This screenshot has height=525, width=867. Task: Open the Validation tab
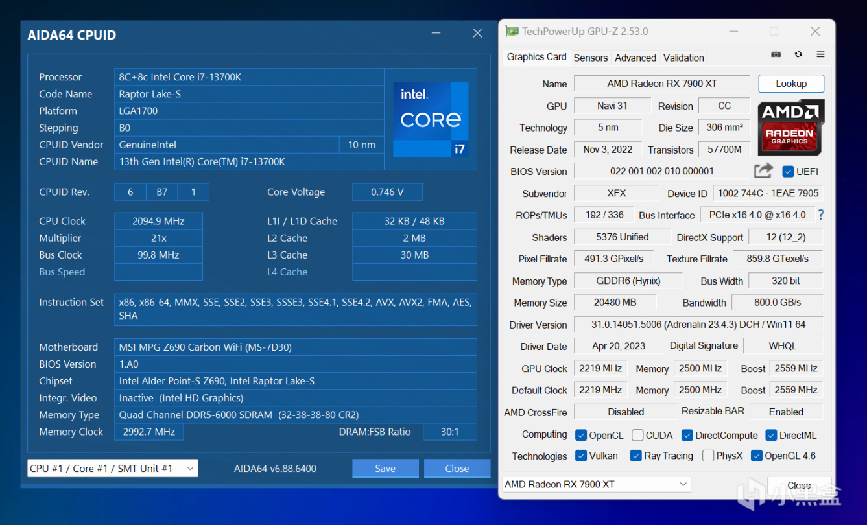(683, 58)
